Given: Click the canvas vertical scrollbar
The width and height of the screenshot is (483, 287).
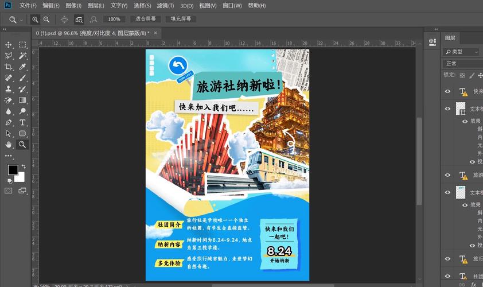Looking at the screenshot, I should point(419,161).
